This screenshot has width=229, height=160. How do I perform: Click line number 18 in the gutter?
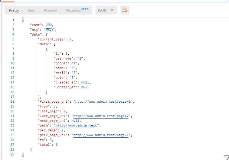pos(12,102)
